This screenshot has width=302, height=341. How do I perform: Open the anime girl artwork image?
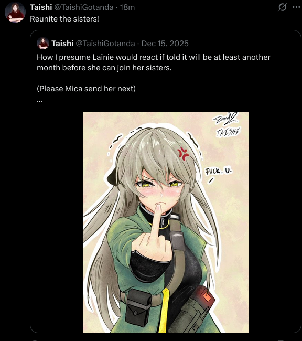tap(166, 222)
